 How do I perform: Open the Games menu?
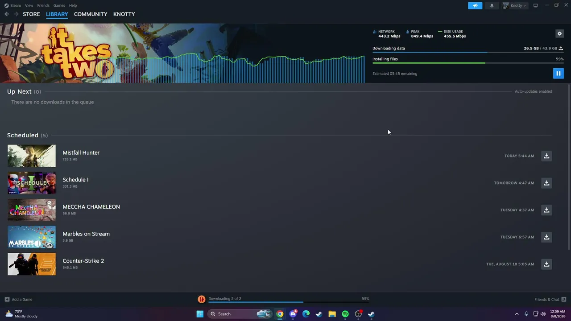coord(59,5)
